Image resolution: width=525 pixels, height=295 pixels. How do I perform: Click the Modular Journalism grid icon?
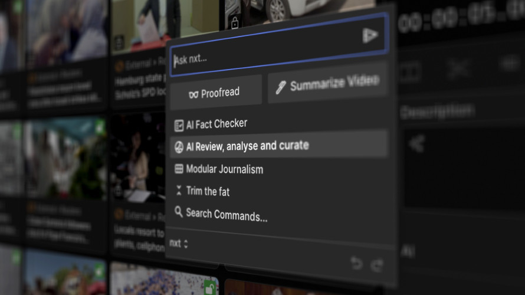(179, 169)
